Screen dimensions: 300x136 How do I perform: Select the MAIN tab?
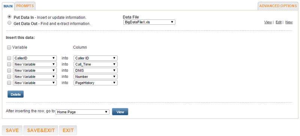(x=8, y=6)
